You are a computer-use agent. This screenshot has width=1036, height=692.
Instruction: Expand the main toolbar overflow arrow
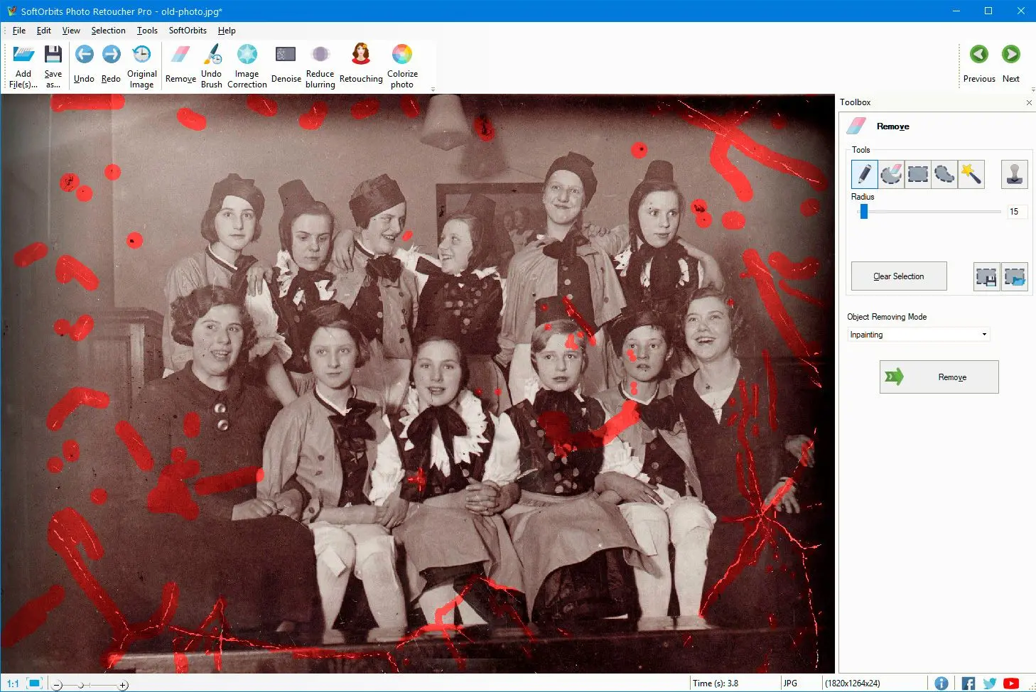[x=433, y=90]
